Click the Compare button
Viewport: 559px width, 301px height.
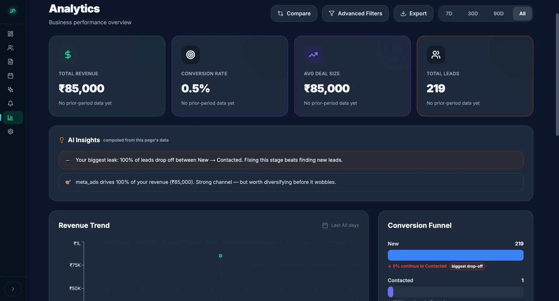point(294,13)
